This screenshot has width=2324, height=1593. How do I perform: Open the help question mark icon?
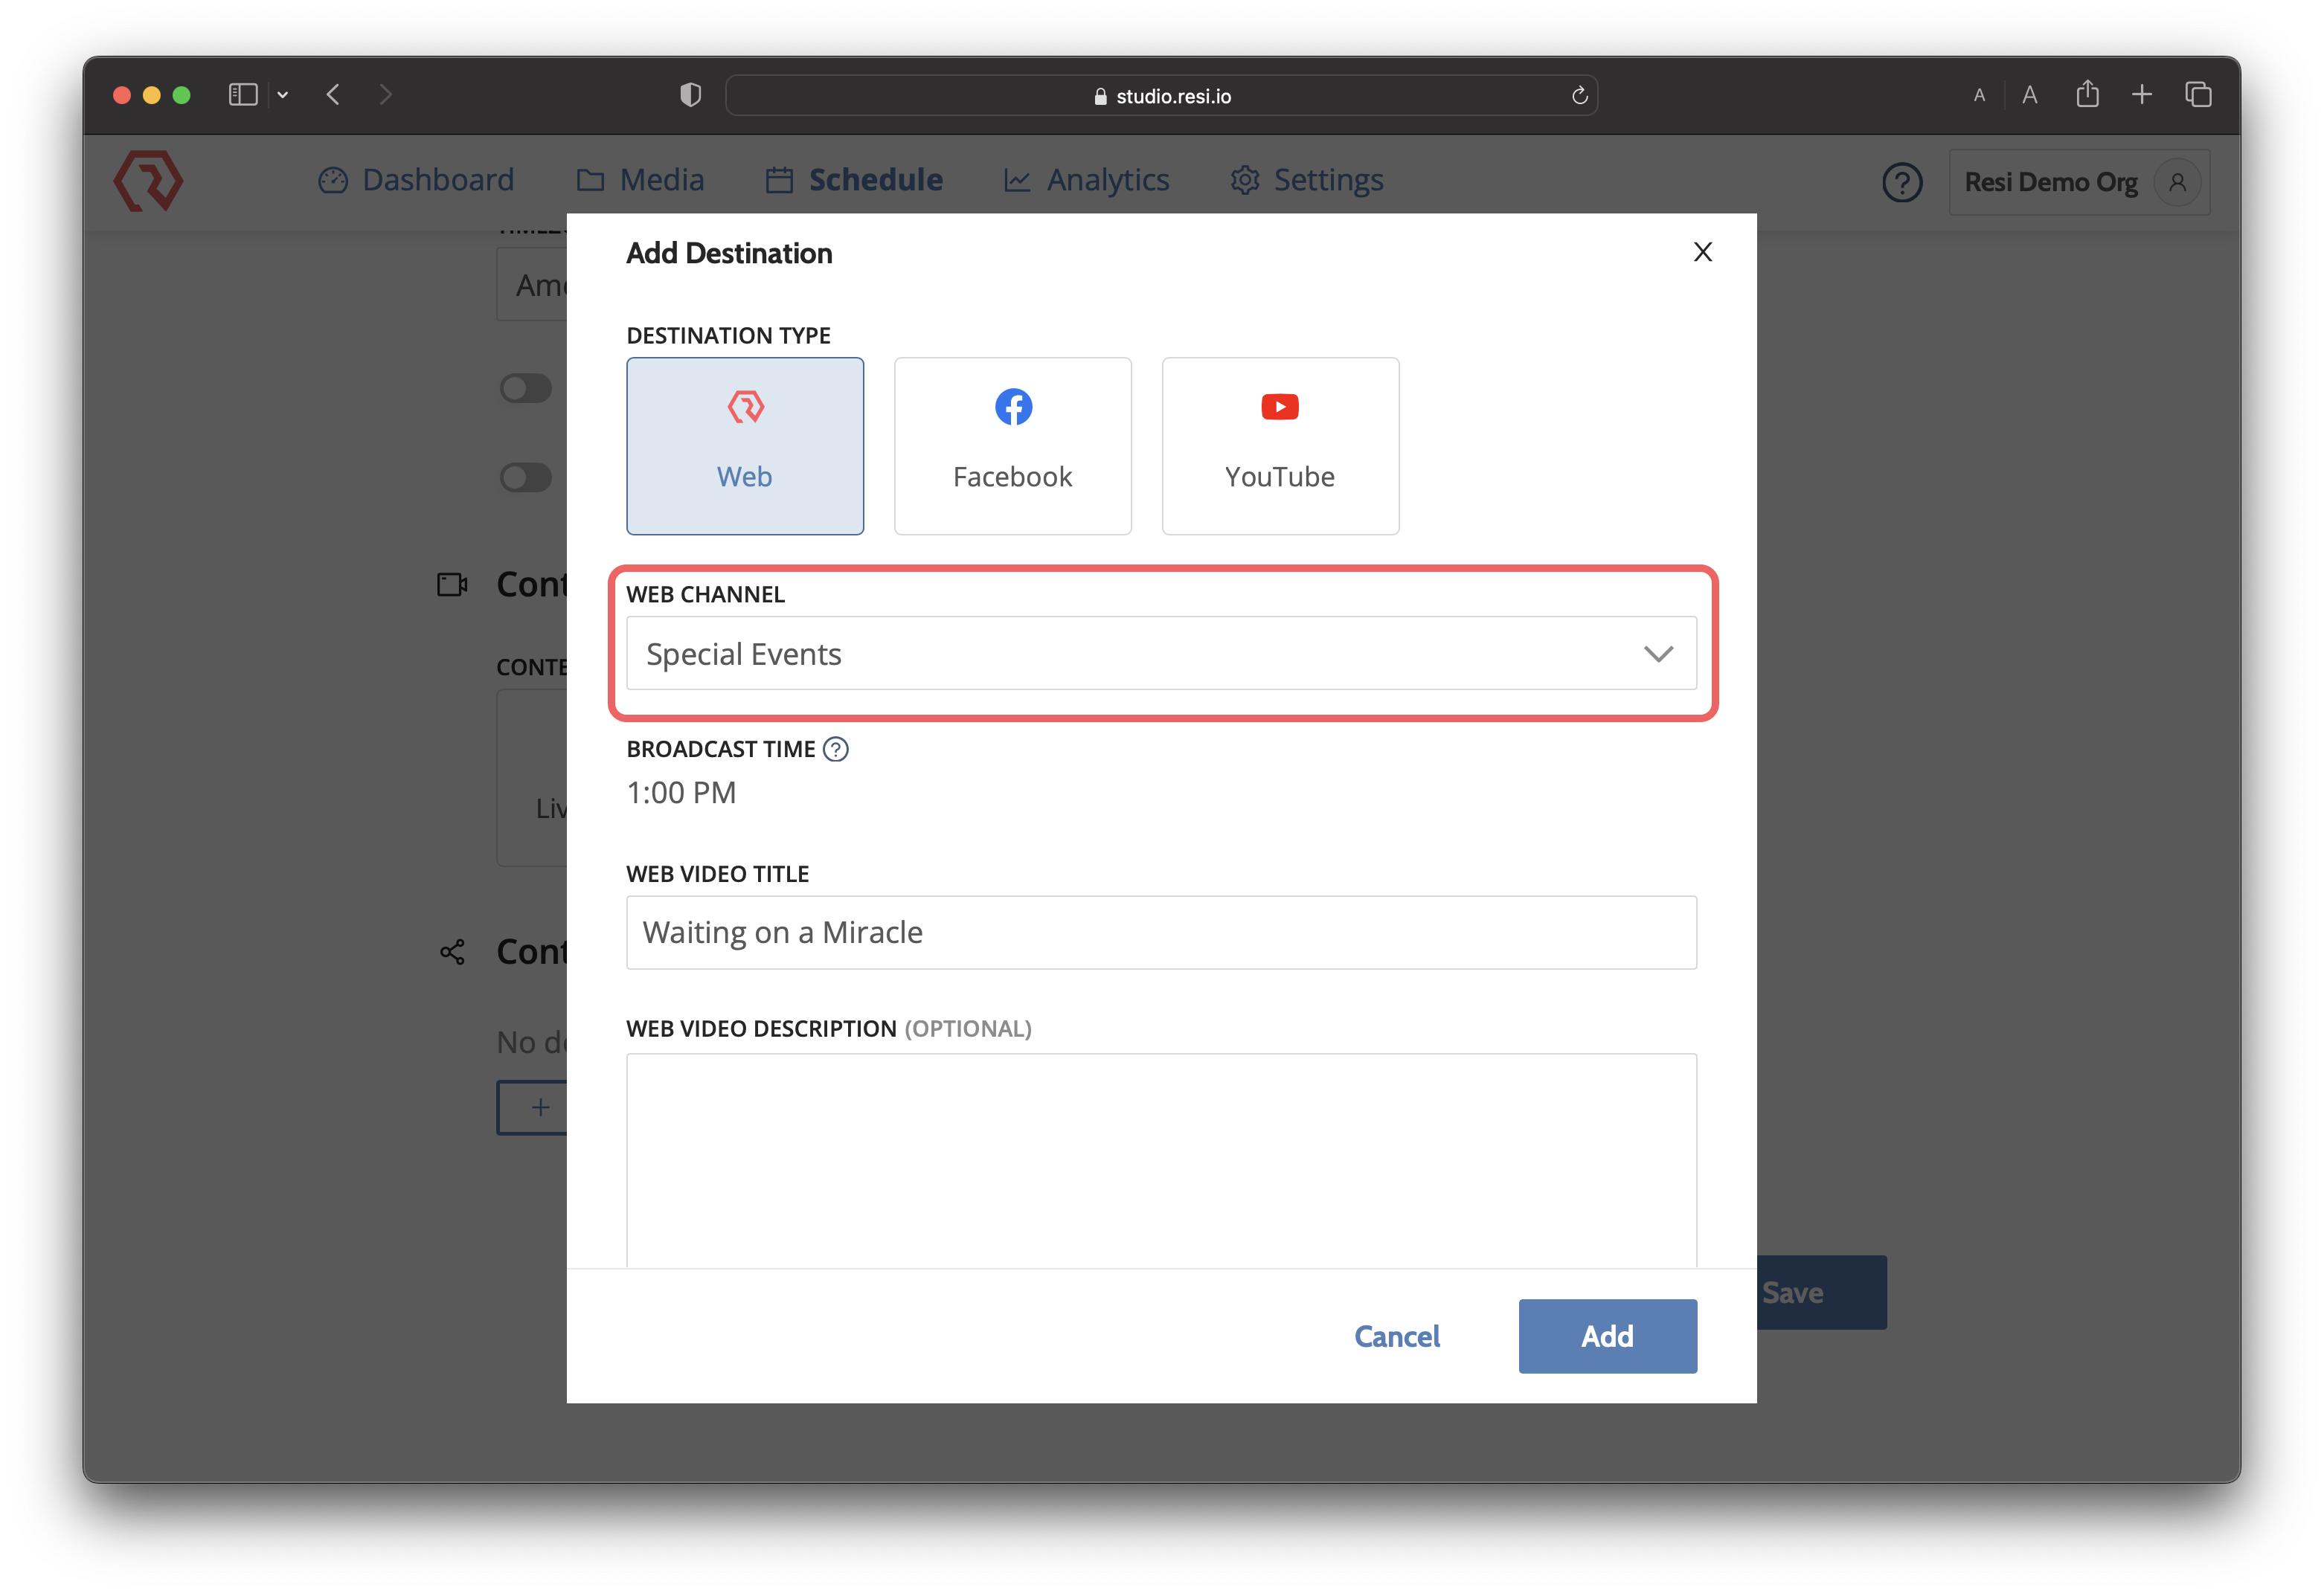1902,182
